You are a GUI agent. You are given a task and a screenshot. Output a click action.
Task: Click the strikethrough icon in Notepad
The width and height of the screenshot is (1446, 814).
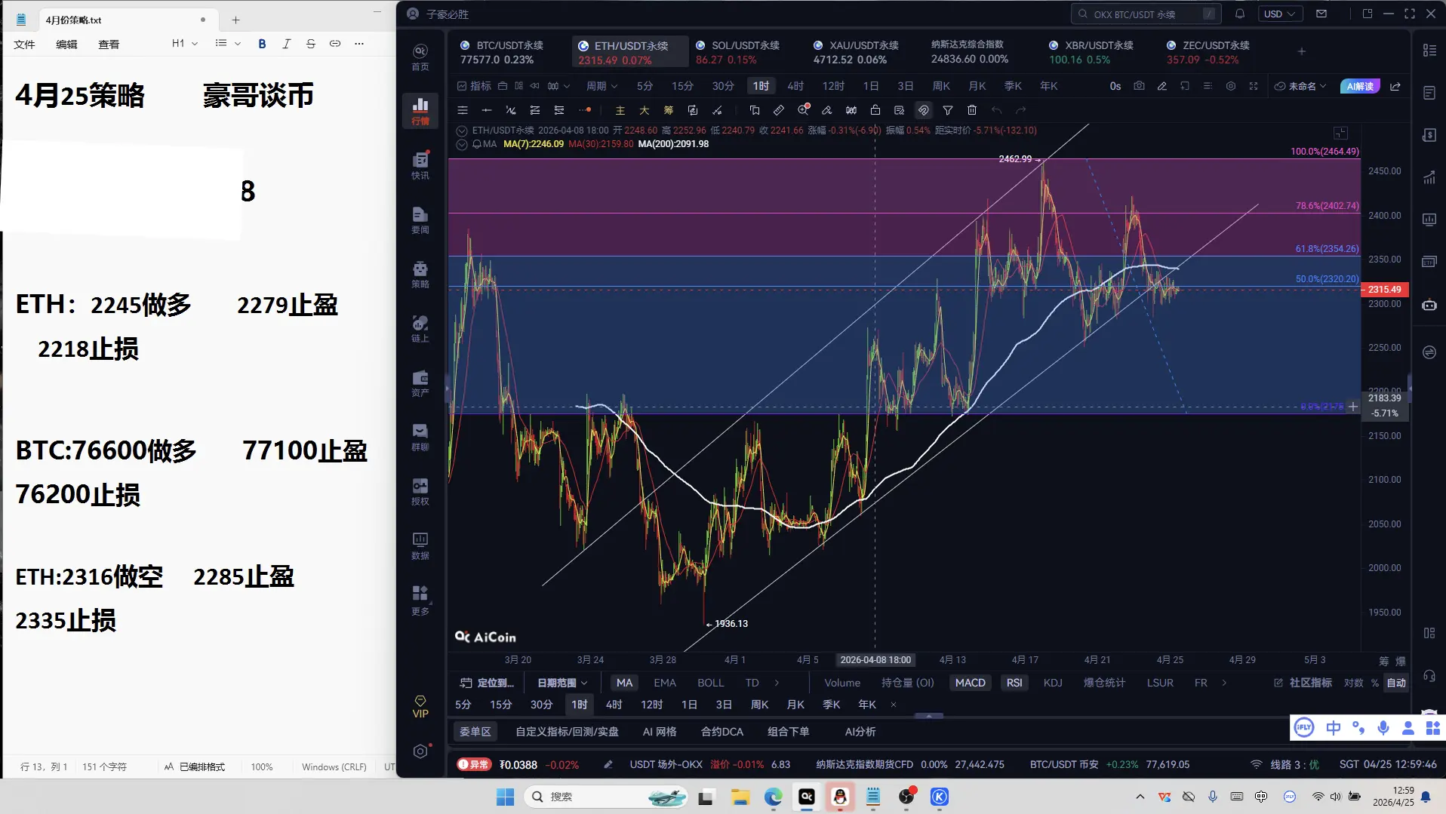coord(311,44)
